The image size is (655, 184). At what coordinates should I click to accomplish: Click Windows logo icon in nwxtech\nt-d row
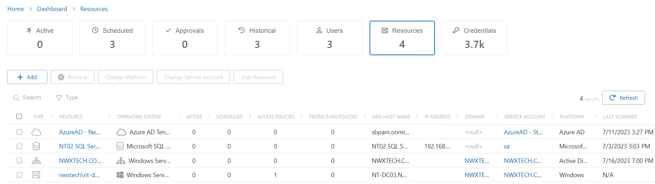pyautogui.click(x=120, y=175)
